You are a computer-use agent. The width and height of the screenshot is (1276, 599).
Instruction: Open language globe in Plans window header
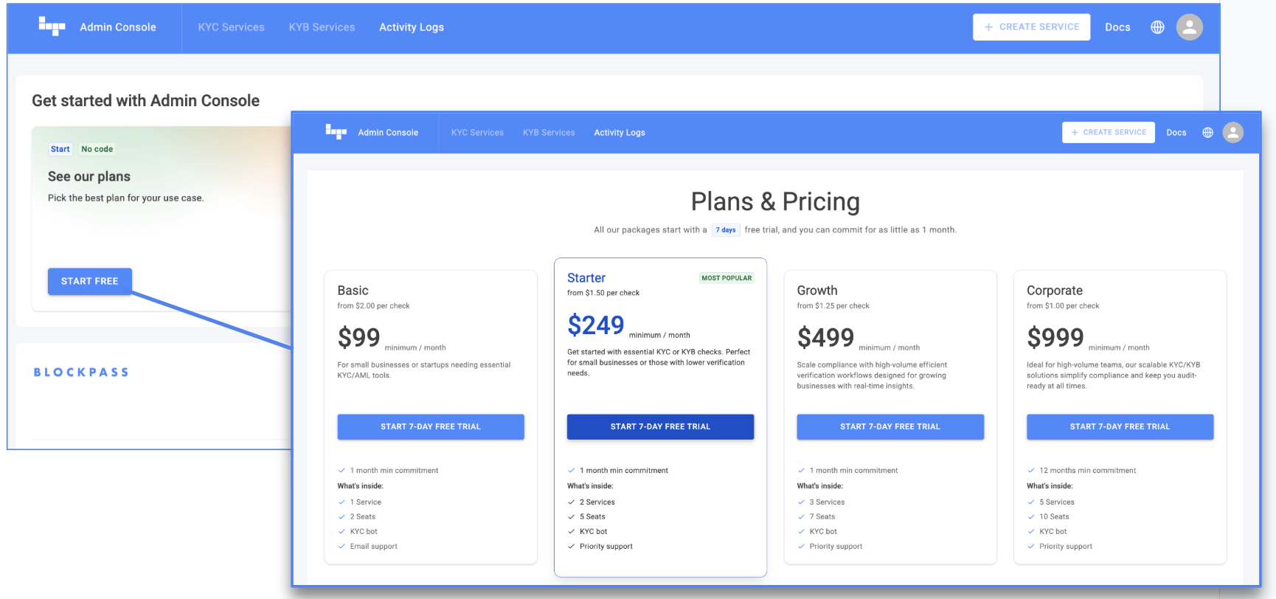click(x=1207, y=133)
